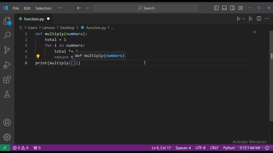Click the 'for i in numbers:' code line
The width and height of the screenshot is (273, 153).
(65, 45)
